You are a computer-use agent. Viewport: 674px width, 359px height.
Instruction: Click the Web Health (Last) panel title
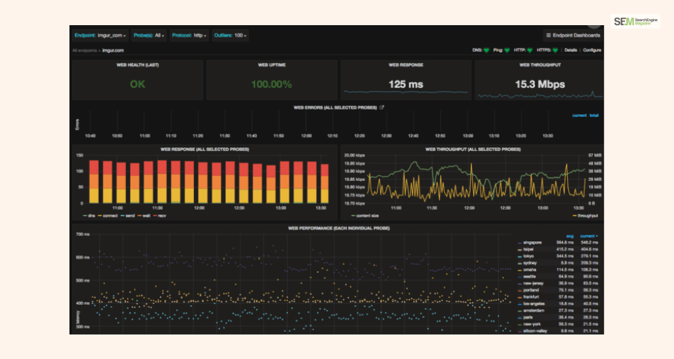(138, 65)
